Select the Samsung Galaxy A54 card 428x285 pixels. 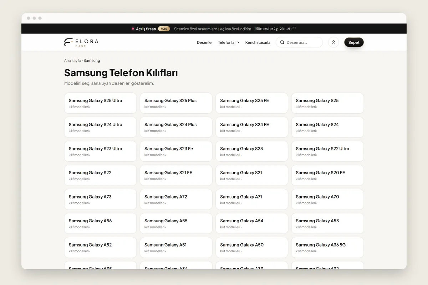pyautogui.click(x=252, y=223)
